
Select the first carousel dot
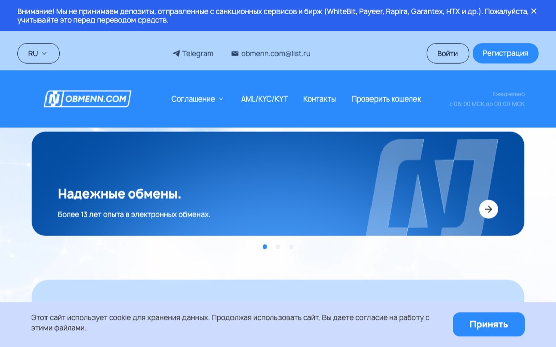(x=265, y=246)
